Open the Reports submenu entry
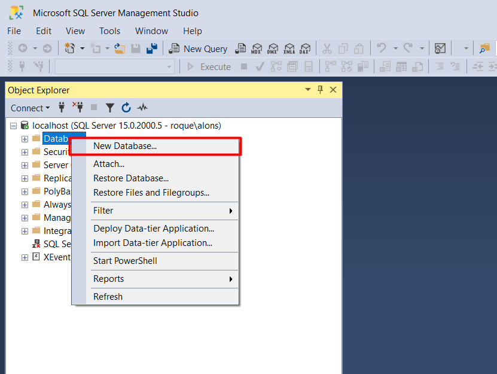497x374 pixels. 108,279
